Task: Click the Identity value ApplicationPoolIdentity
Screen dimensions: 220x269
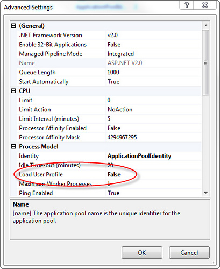Action: [x=139, y=156]
